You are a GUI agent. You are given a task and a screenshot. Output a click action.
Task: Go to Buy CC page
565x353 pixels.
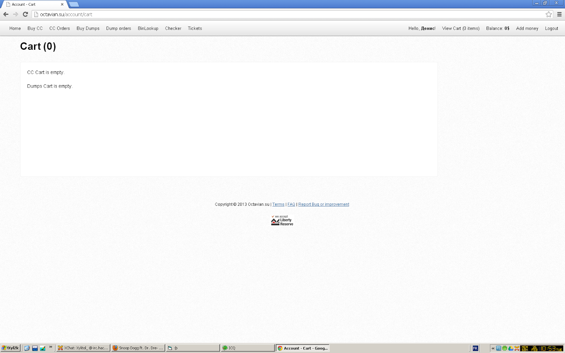coord(35,28)
